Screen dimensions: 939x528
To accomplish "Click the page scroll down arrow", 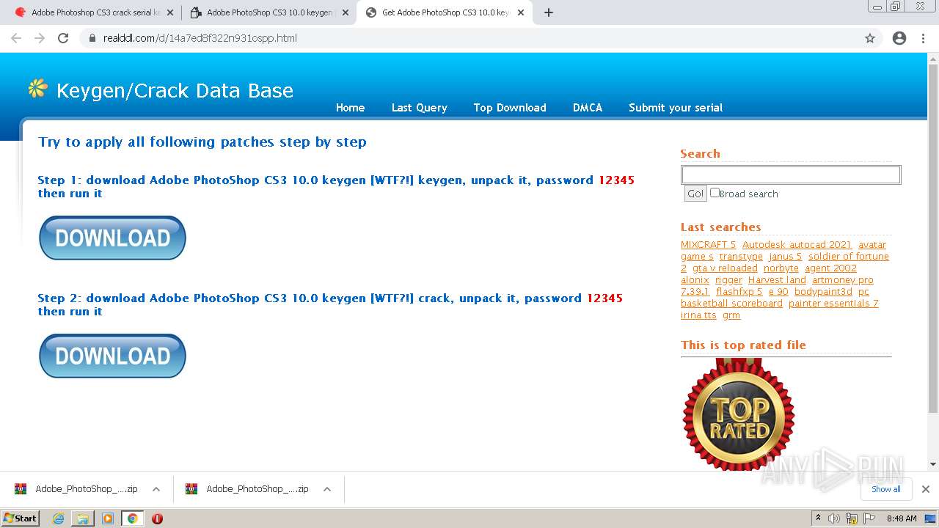I will point(933,464).
